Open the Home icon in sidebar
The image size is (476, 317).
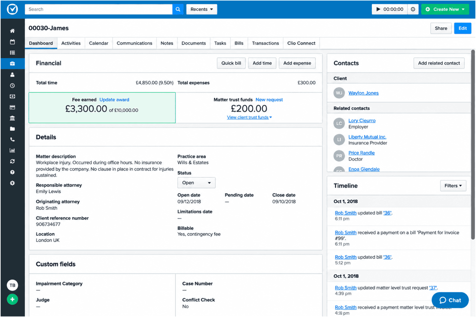12,31
